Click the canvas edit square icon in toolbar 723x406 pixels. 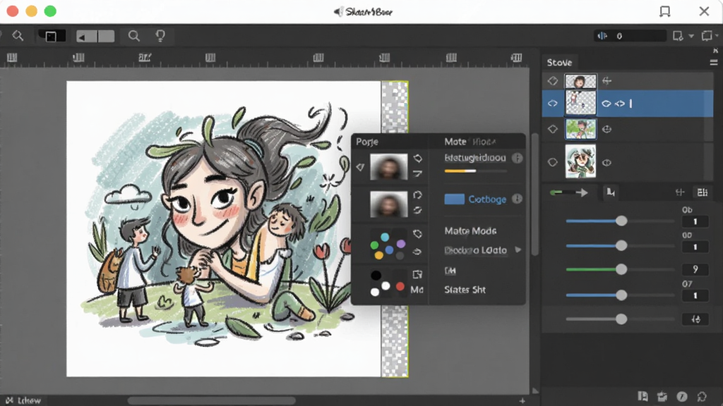678,36
